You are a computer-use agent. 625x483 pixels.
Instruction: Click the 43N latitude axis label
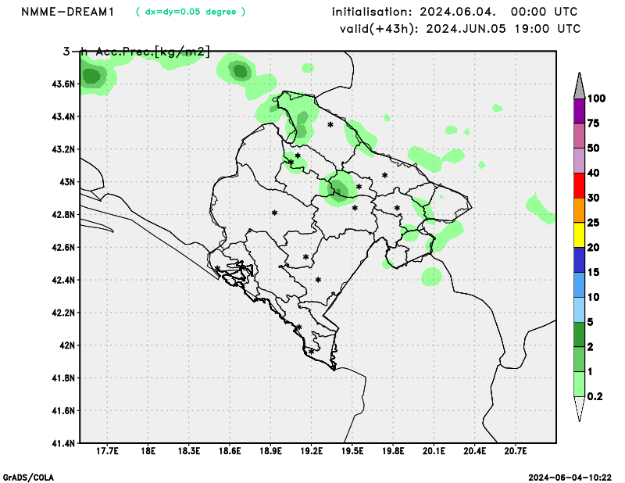click(x=67, y=182)
